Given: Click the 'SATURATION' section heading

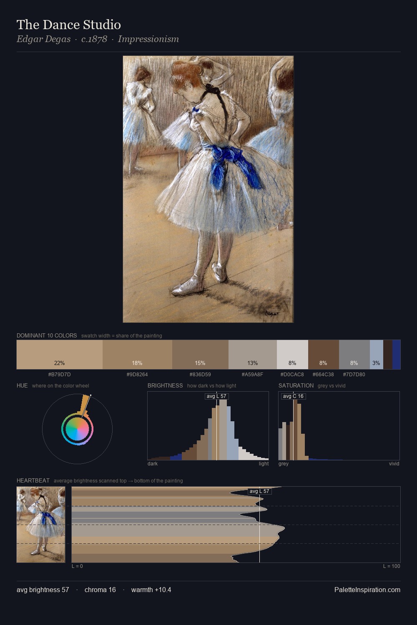Looking at the screenshot, I should coord(296,385).
